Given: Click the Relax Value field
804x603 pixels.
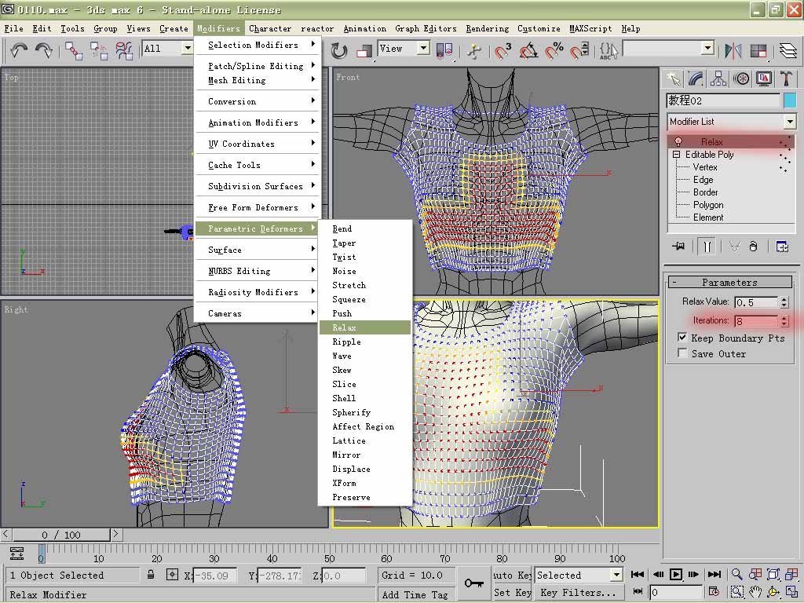Looking at the screenshot, I should pos(756,302).
